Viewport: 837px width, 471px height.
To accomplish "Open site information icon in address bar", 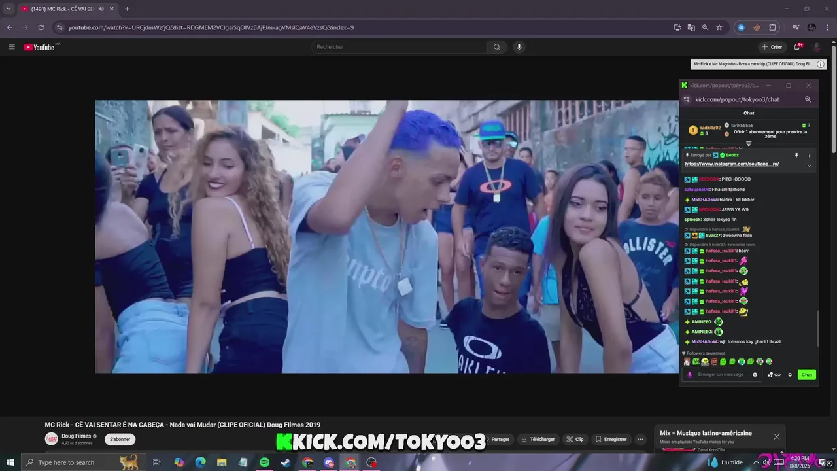I will (x=60, y=27).
